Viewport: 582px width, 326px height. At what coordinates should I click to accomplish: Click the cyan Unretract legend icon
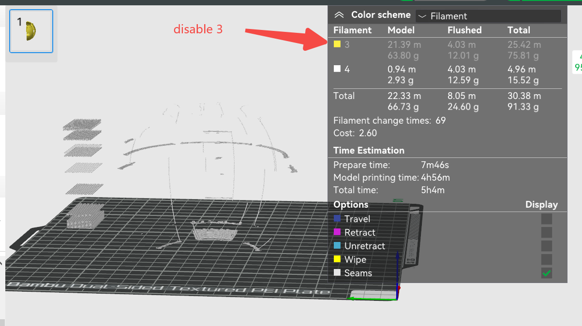337,246
